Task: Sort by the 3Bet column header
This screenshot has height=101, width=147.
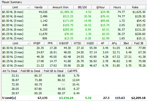Action: point(126,43)
